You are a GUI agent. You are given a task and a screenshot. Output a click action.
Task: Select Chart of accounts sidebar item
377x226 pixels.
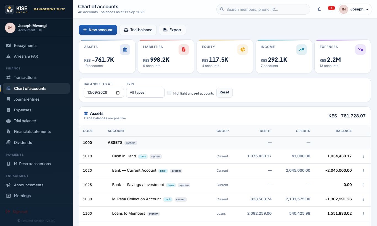[x=36, y=88]
